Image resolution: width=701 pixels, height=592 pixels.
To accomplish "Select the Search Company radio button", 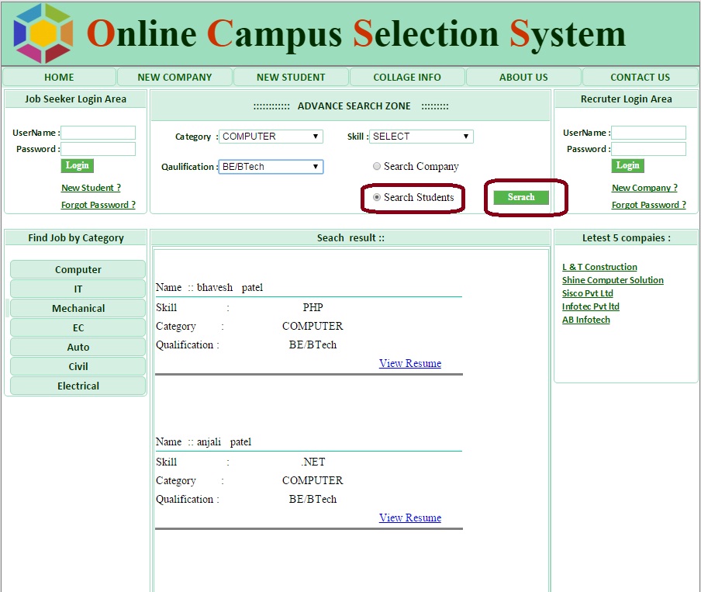I will click(377, 166).
